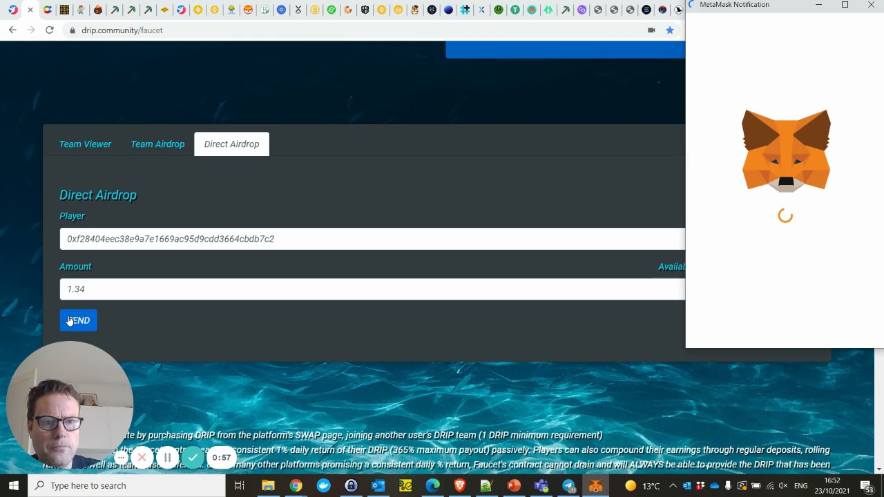Close the active browser tab
The image size is (884, 497).
point(30,10)
